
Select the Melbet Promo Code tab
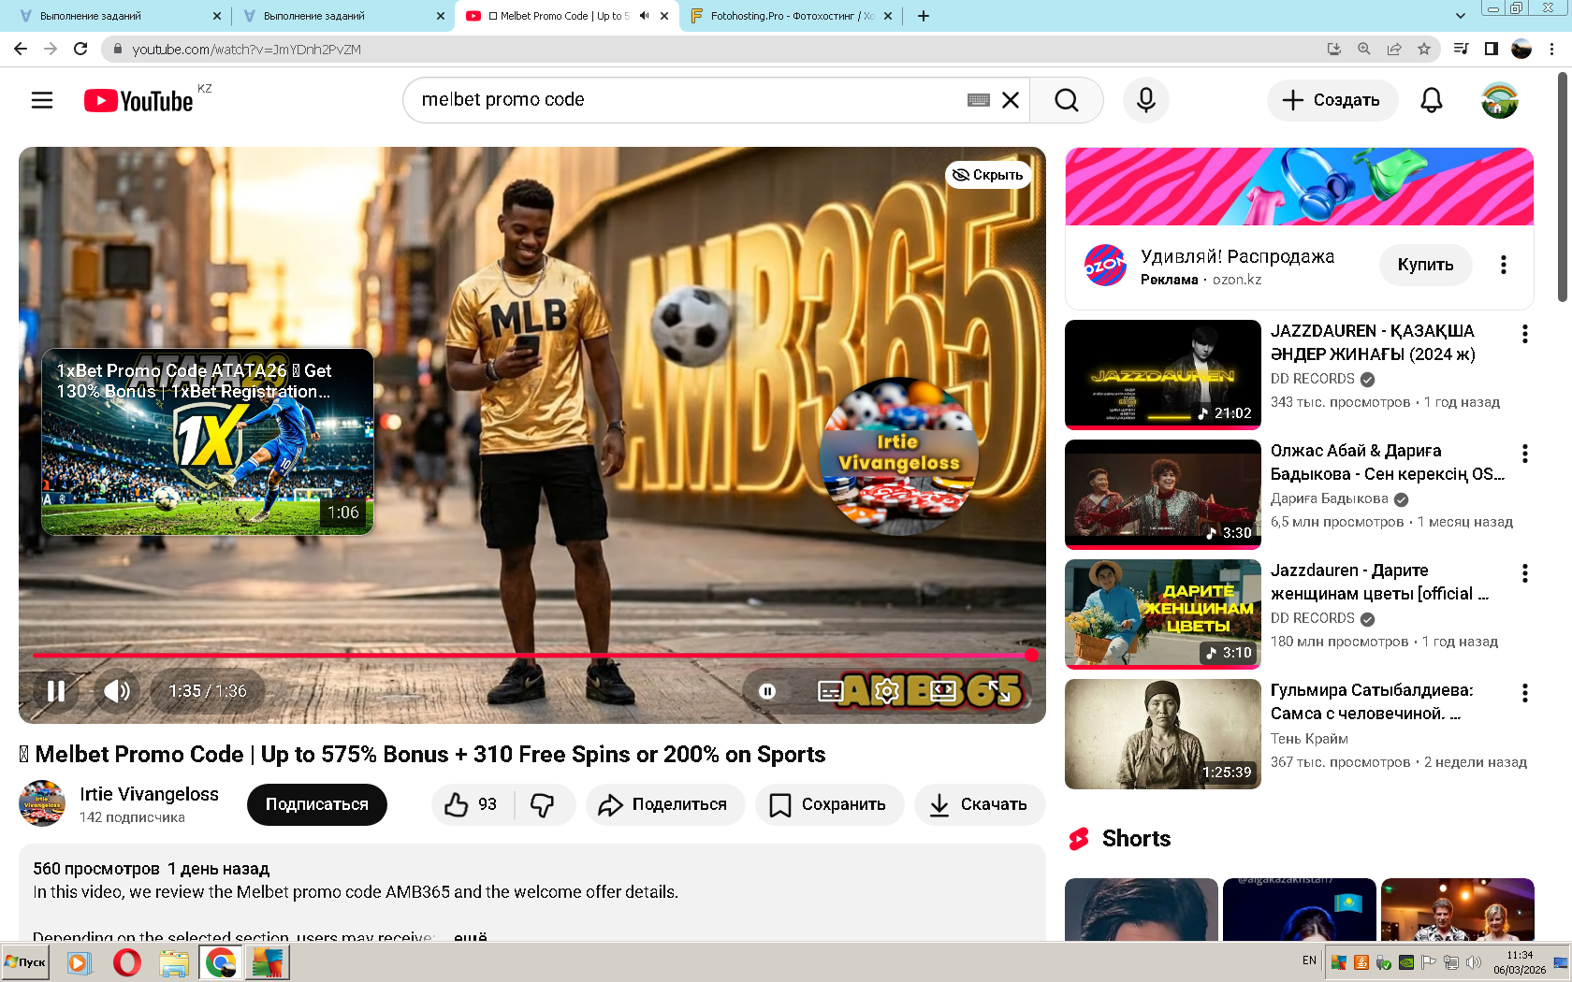559,16
